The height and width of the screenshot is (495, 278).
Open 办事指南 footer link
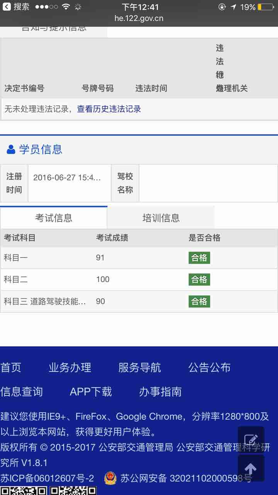coord(160,392)
